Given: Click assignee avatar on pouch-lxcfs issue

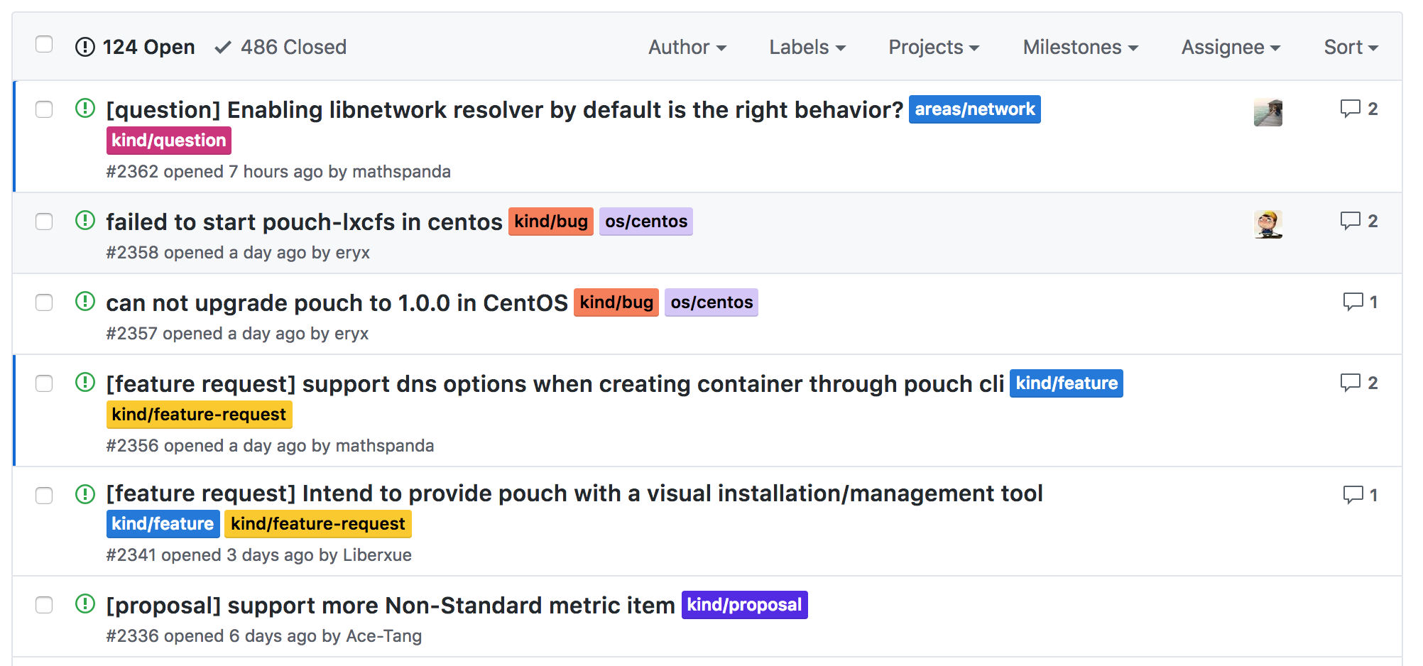Looking at the screenshot, I should (x=1267, y=224).
